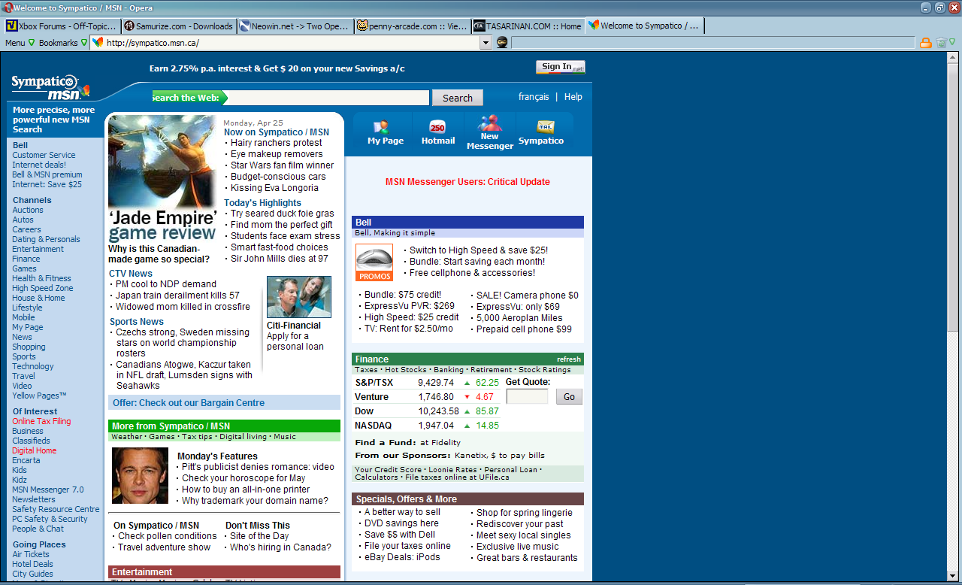
Task: Switch to the penny-arcade.com tab
Action: [413, 26]
